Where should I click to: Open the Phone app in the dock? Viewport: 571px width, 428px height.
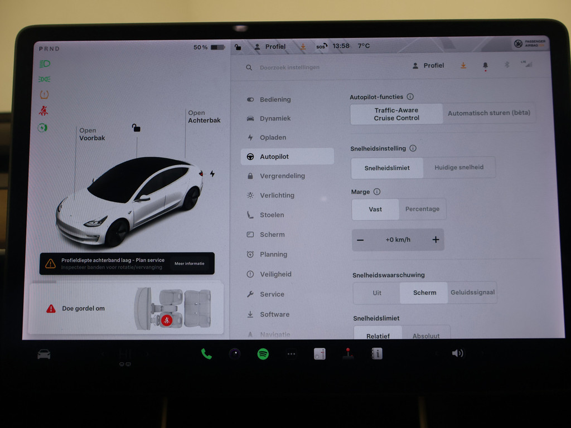click(x=206, y=354)
